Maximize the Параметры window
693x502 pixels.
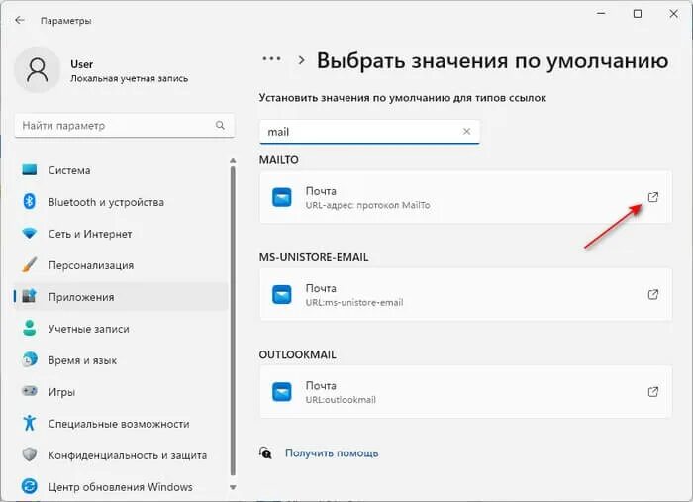pos(638,14)
